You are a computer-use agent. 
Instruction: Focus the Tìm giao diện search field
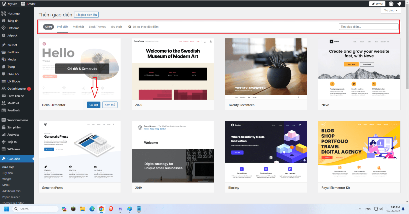click(369, 27)
